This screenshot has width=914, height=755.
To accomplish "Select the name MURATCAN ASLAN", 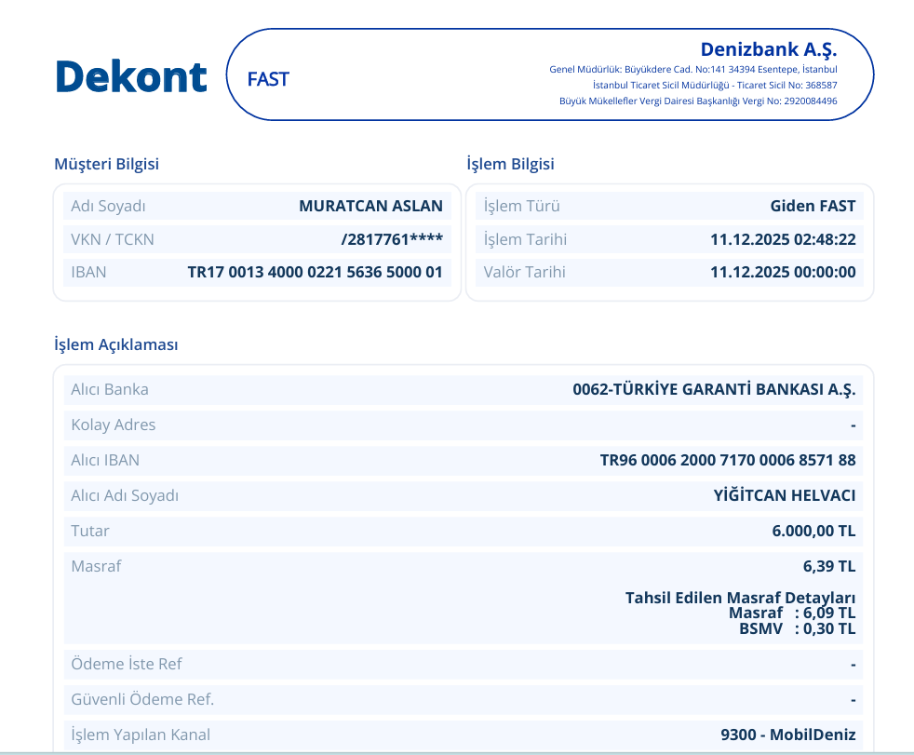I will (x=370, y=206).
